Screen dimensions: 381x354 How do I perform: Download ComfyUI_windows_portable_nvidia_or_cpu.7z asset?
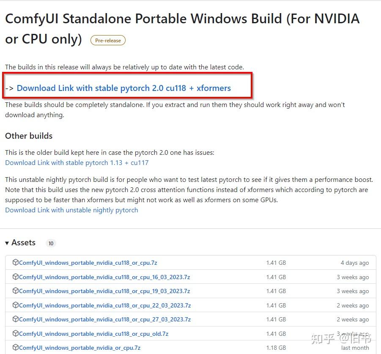click(x=79, y=348)
